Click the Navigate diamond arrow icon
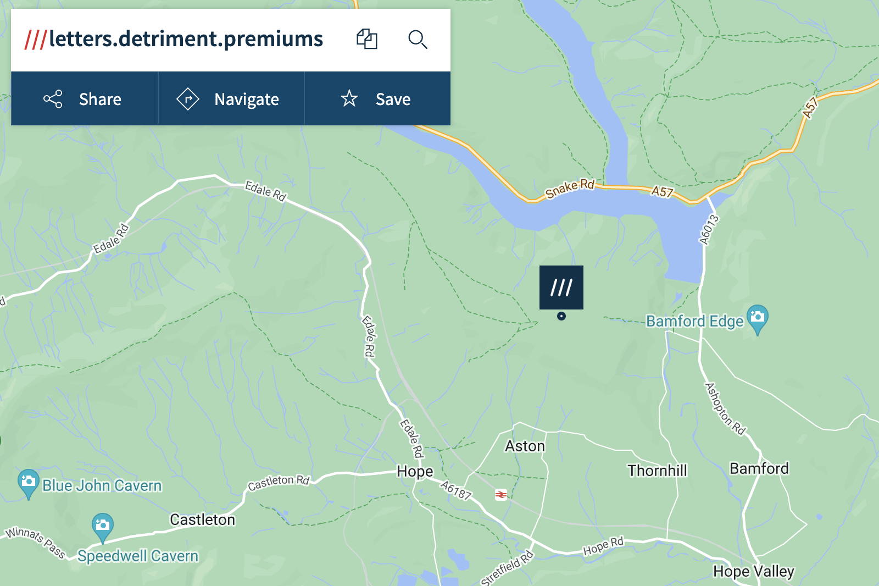 coord(188,99)
